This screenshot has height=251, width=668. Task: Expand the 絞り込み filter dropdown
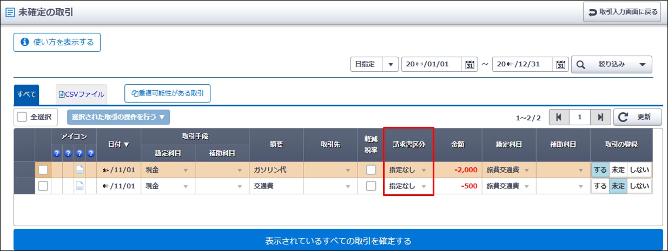tap(612, 64)
